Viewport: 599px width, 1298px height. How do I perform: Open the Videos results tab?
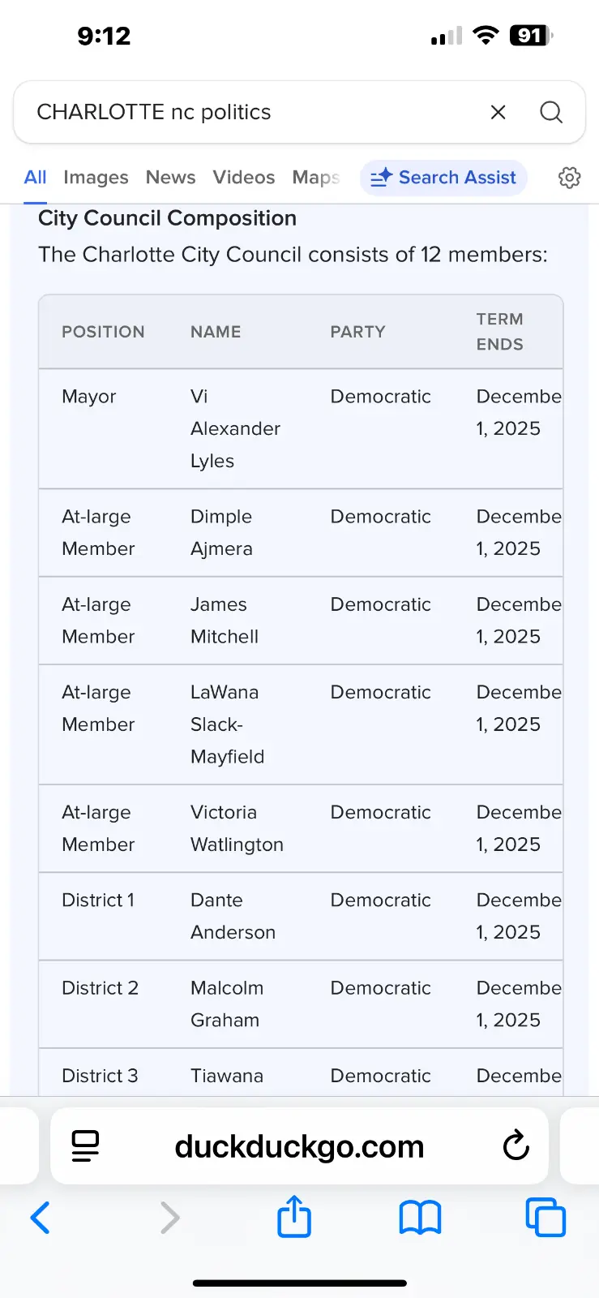point(244,178)
